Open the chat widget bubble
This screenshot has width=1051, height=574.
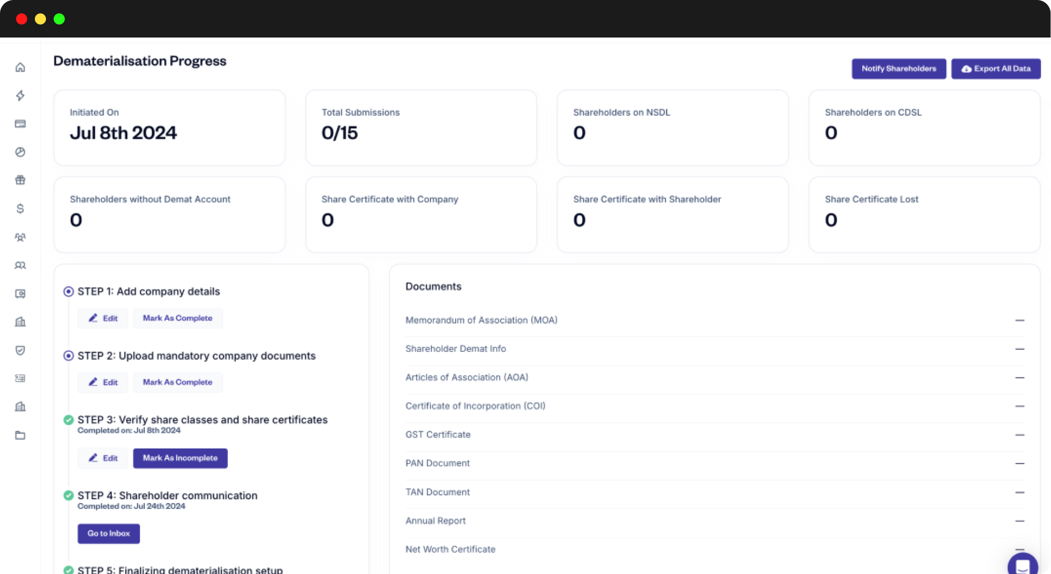tap(1022, 566)
